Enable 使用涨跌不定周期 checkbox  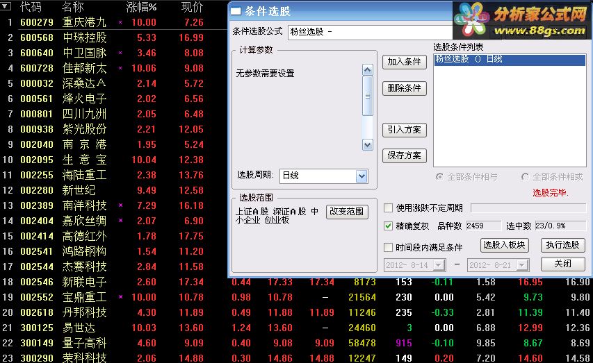coord(388,208)
